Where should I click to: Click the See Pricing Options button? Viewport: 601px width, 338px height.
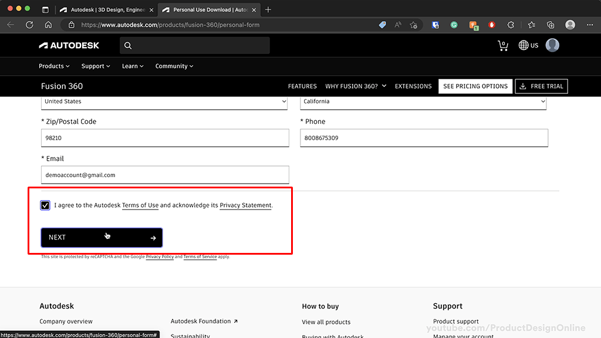[x=475, y=86]
